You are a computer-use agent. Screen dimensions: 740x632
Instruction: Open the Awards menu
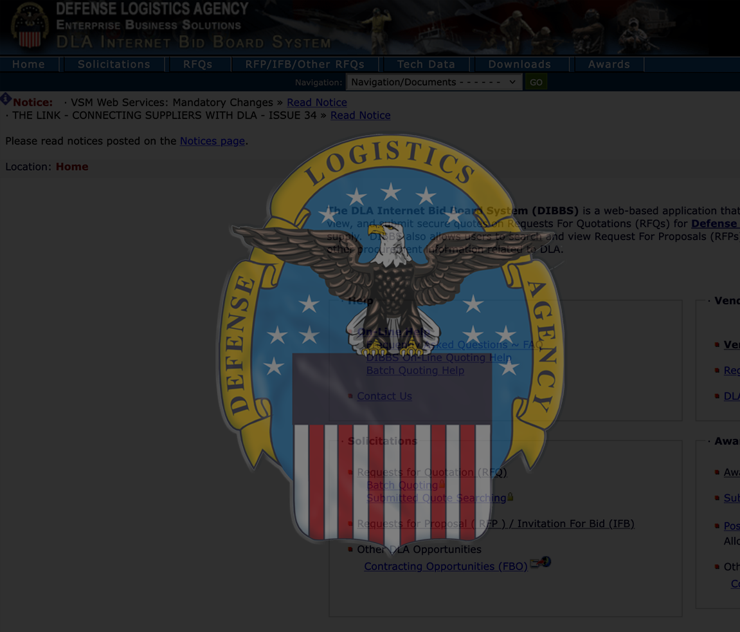[x=609, y=64]
